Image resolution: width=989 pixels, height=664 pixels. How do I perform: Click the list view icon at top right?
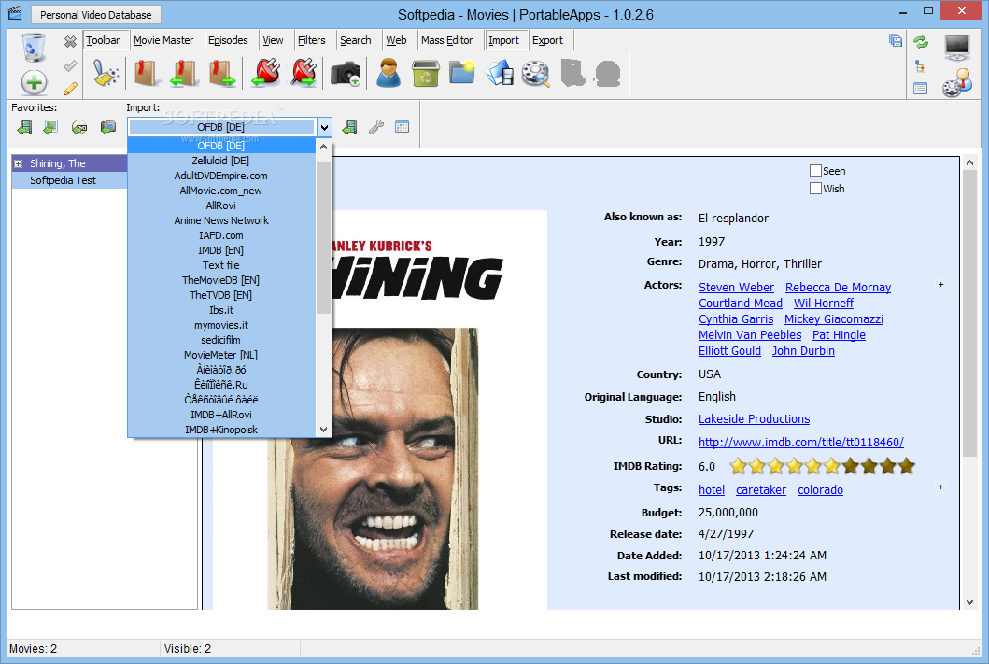point(920,89)
